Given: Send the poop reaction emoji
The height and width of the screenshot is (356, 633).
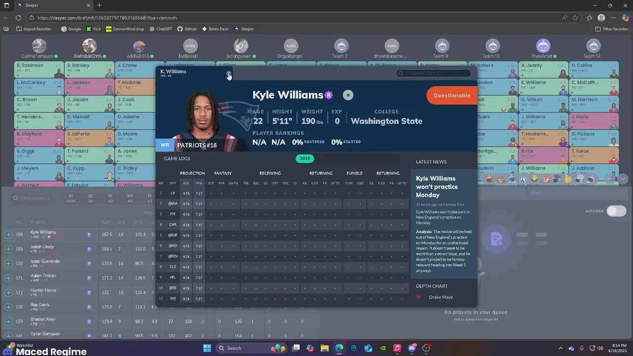Looking at the screenshot, I should (x=501, y=179).
